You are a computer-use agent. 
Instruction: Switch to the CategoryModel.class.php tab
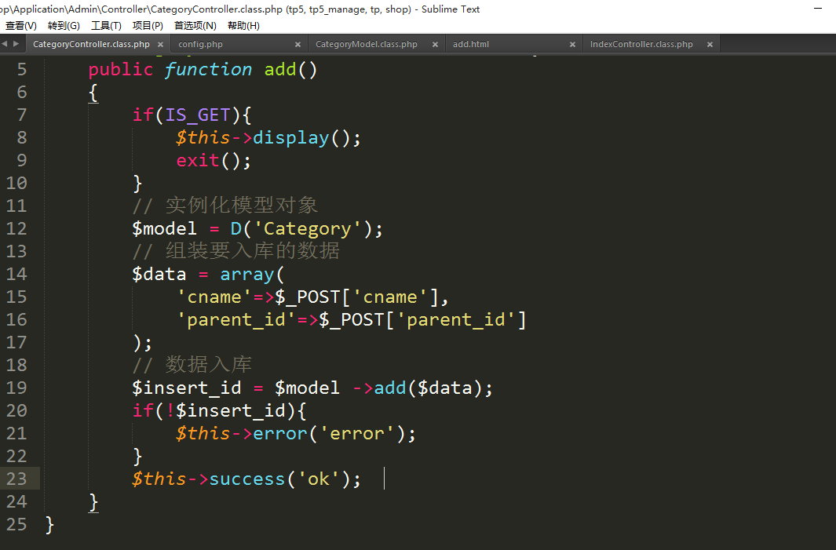click(366, 45)
